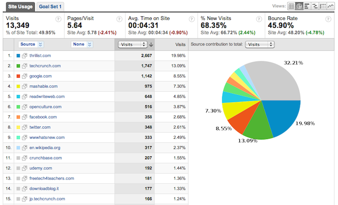The image size is (338, 205).
Task: Select the performance bar view icon
Action: coord(307,6)
